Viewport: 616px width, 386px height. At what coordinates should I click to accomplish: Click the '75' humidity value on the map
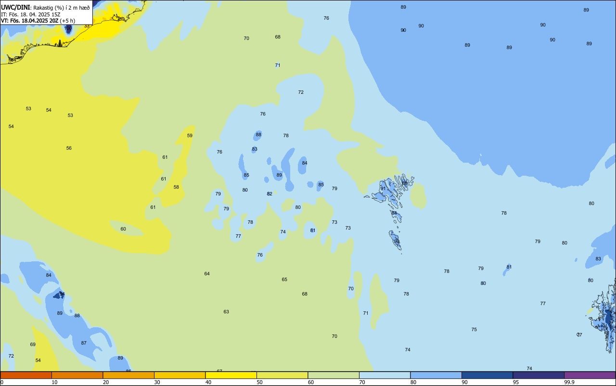pyautogui.click(x=474, y=330)
